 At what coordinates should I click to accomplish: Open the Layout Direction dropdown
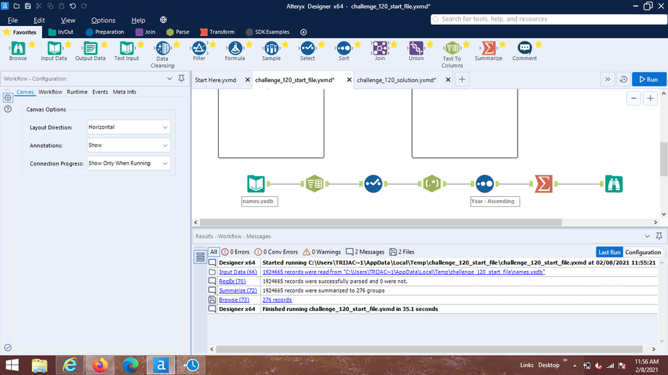(x=128, y=127)
